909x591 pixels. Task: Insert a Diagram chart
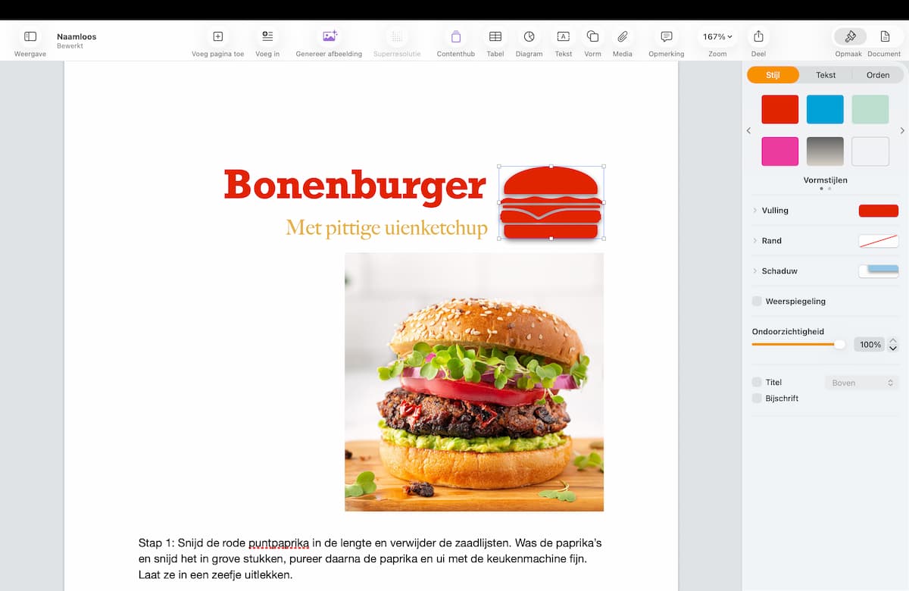click(x=529, y=36)
